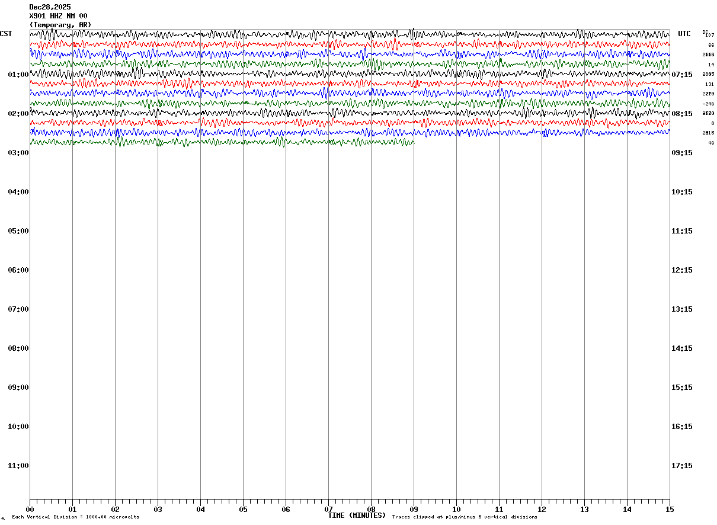Viewport: 717px width, 525px height.
Task: Click minute tick label 08 on time axis
Action: coord(371,509)
